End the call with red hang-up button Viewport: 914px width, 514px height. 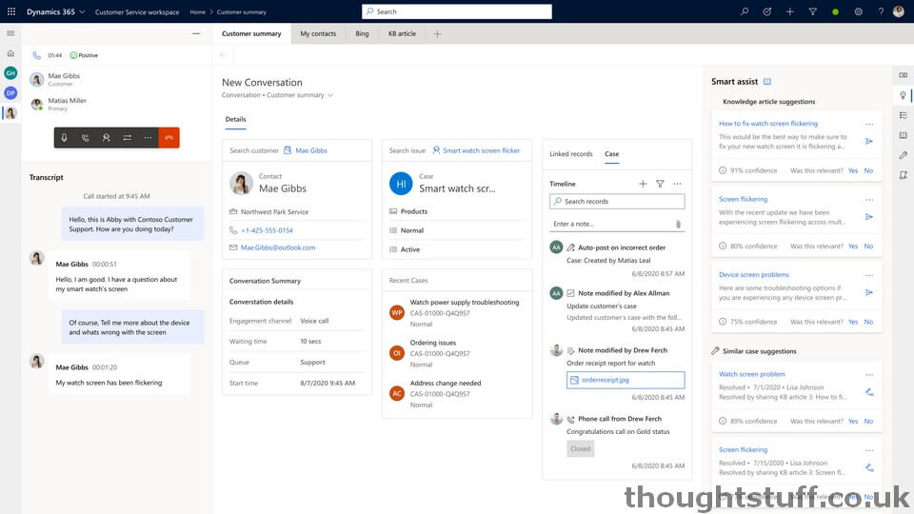point(169,137)
